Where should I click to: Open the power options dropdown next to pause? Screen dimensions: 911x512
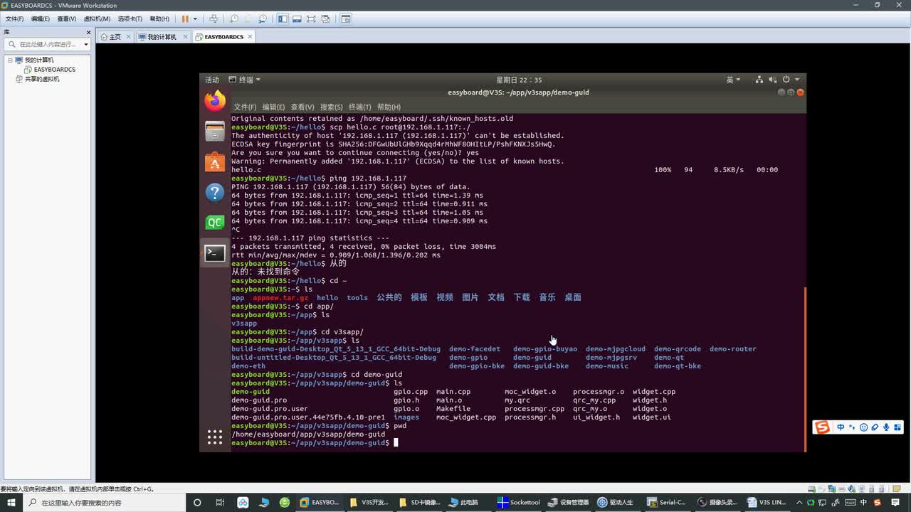point(195,19)
